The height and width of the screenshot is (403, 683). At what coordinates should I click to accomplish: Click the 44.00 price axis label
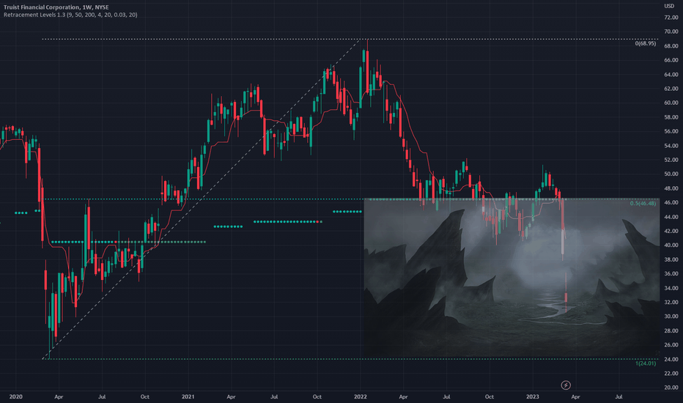(671, 217)
